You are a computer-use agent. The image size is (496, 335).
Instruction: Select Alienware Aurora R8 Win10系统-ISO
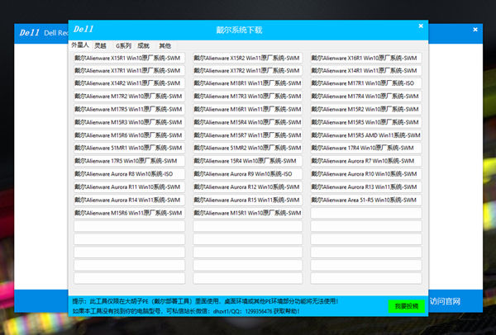click(130, 173)
